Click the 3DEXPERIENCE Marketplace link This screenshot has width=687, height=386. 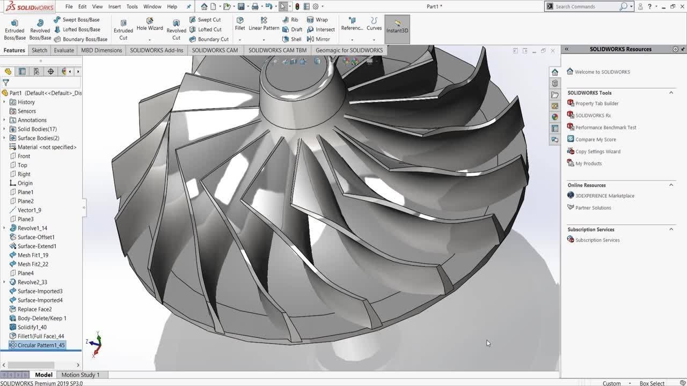pyautogui.click(x=604, y=196)
